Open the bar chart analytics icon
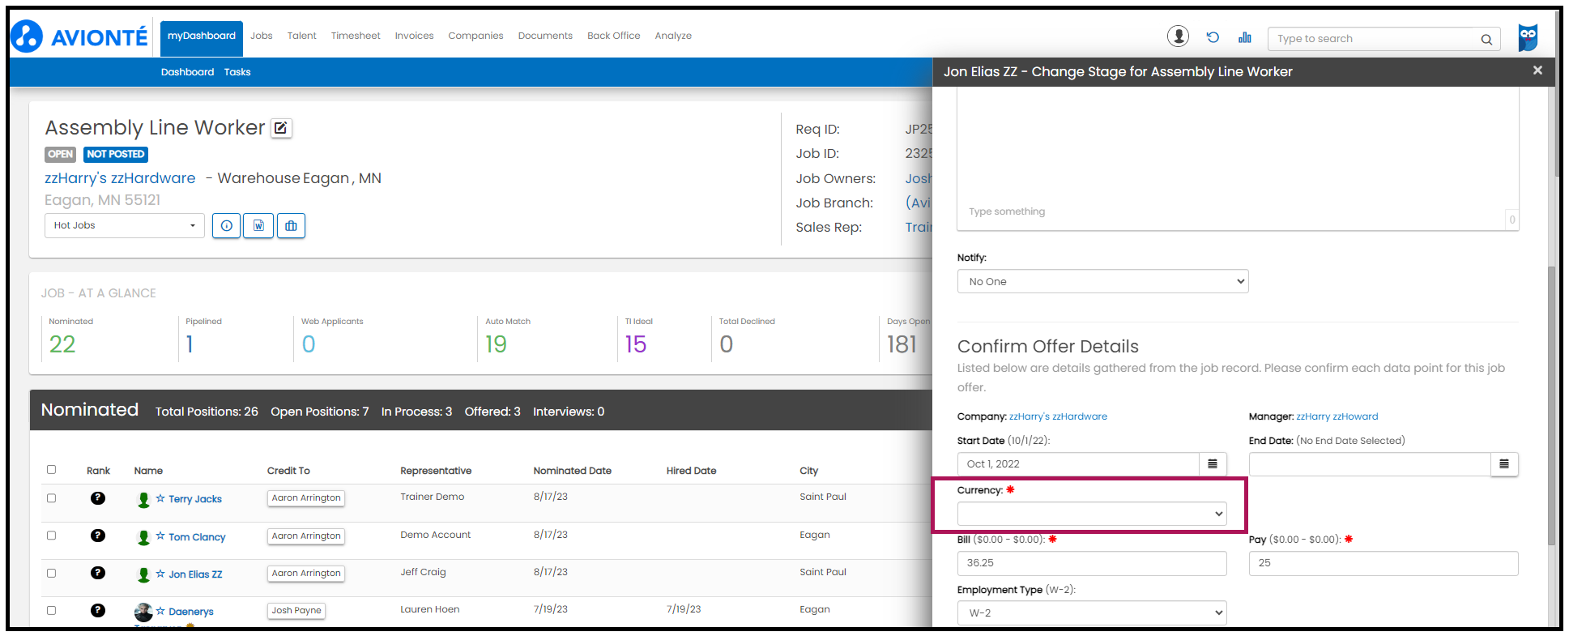Image resolution: width=1569 pixels, height=636 pixels. (x=1245, y=37)
